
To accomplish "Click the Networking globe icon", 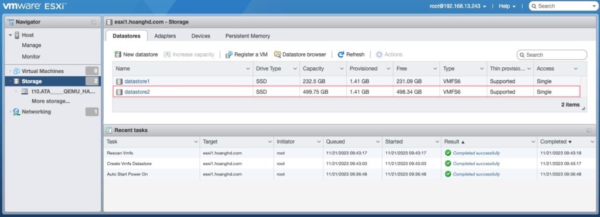I will click(16, 112).
